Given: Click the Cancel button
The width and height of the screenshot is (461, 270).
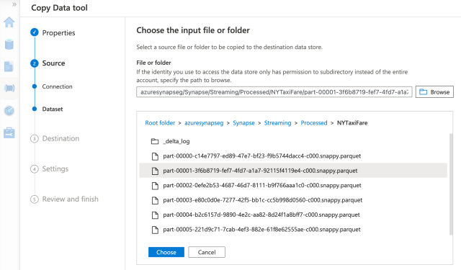Looking at the screenshot, I should (207, 252).
